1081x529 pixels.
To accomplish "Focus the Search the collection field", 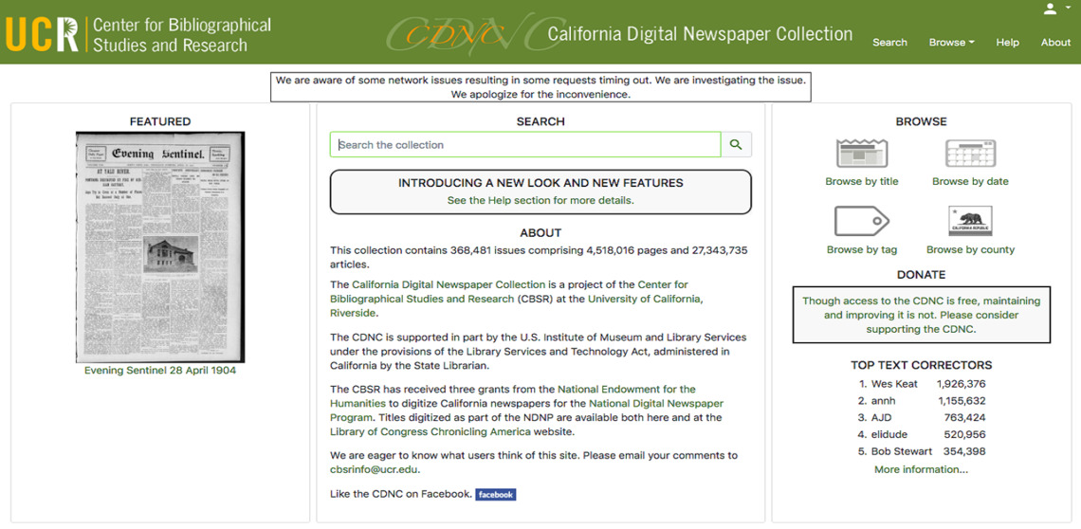I will (x=525, y=145).
